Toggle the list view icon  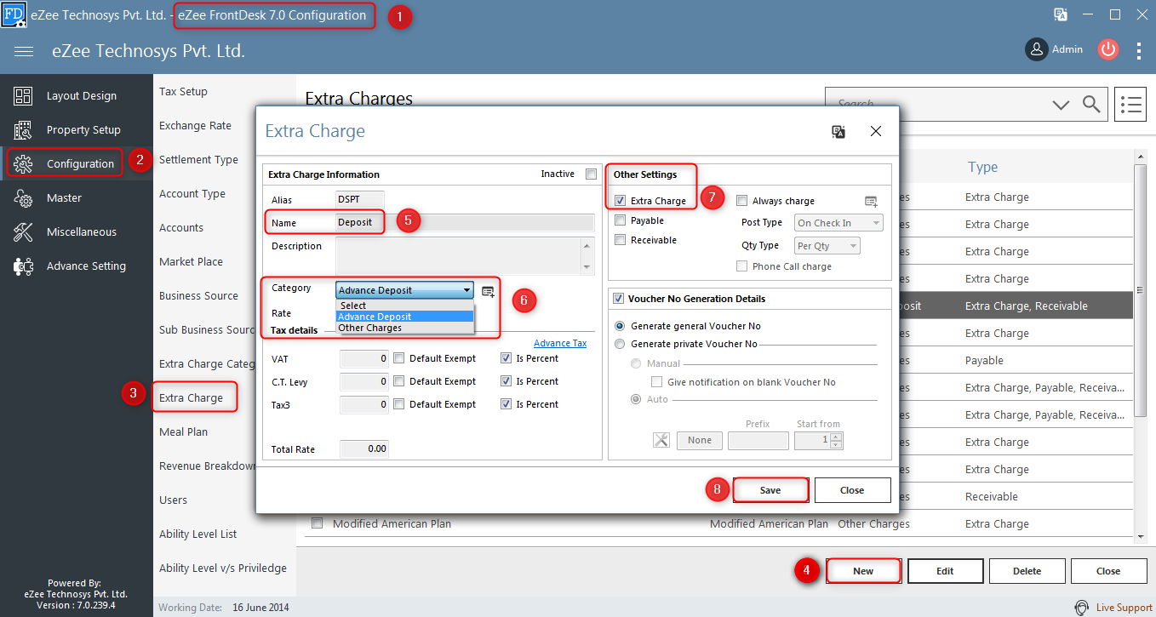coord(1130,104)
